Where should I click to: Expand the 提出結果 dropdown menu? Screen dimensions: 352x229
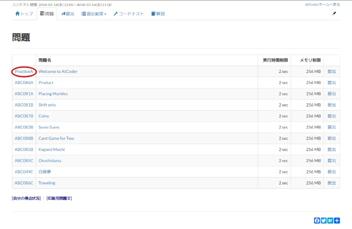pyautogui.click(x=94, y=14)
